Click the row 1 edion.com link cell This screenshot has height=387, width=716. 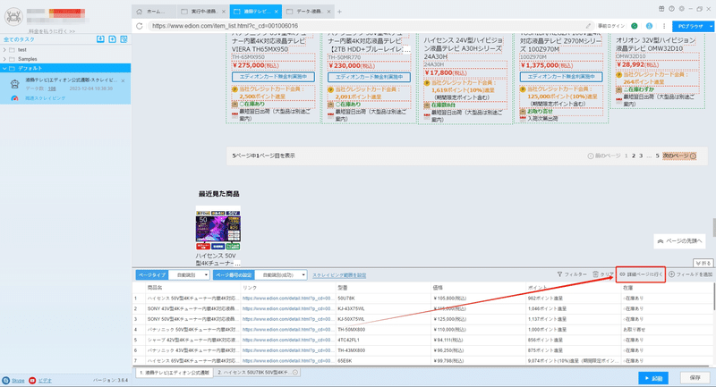coord(287,299)
